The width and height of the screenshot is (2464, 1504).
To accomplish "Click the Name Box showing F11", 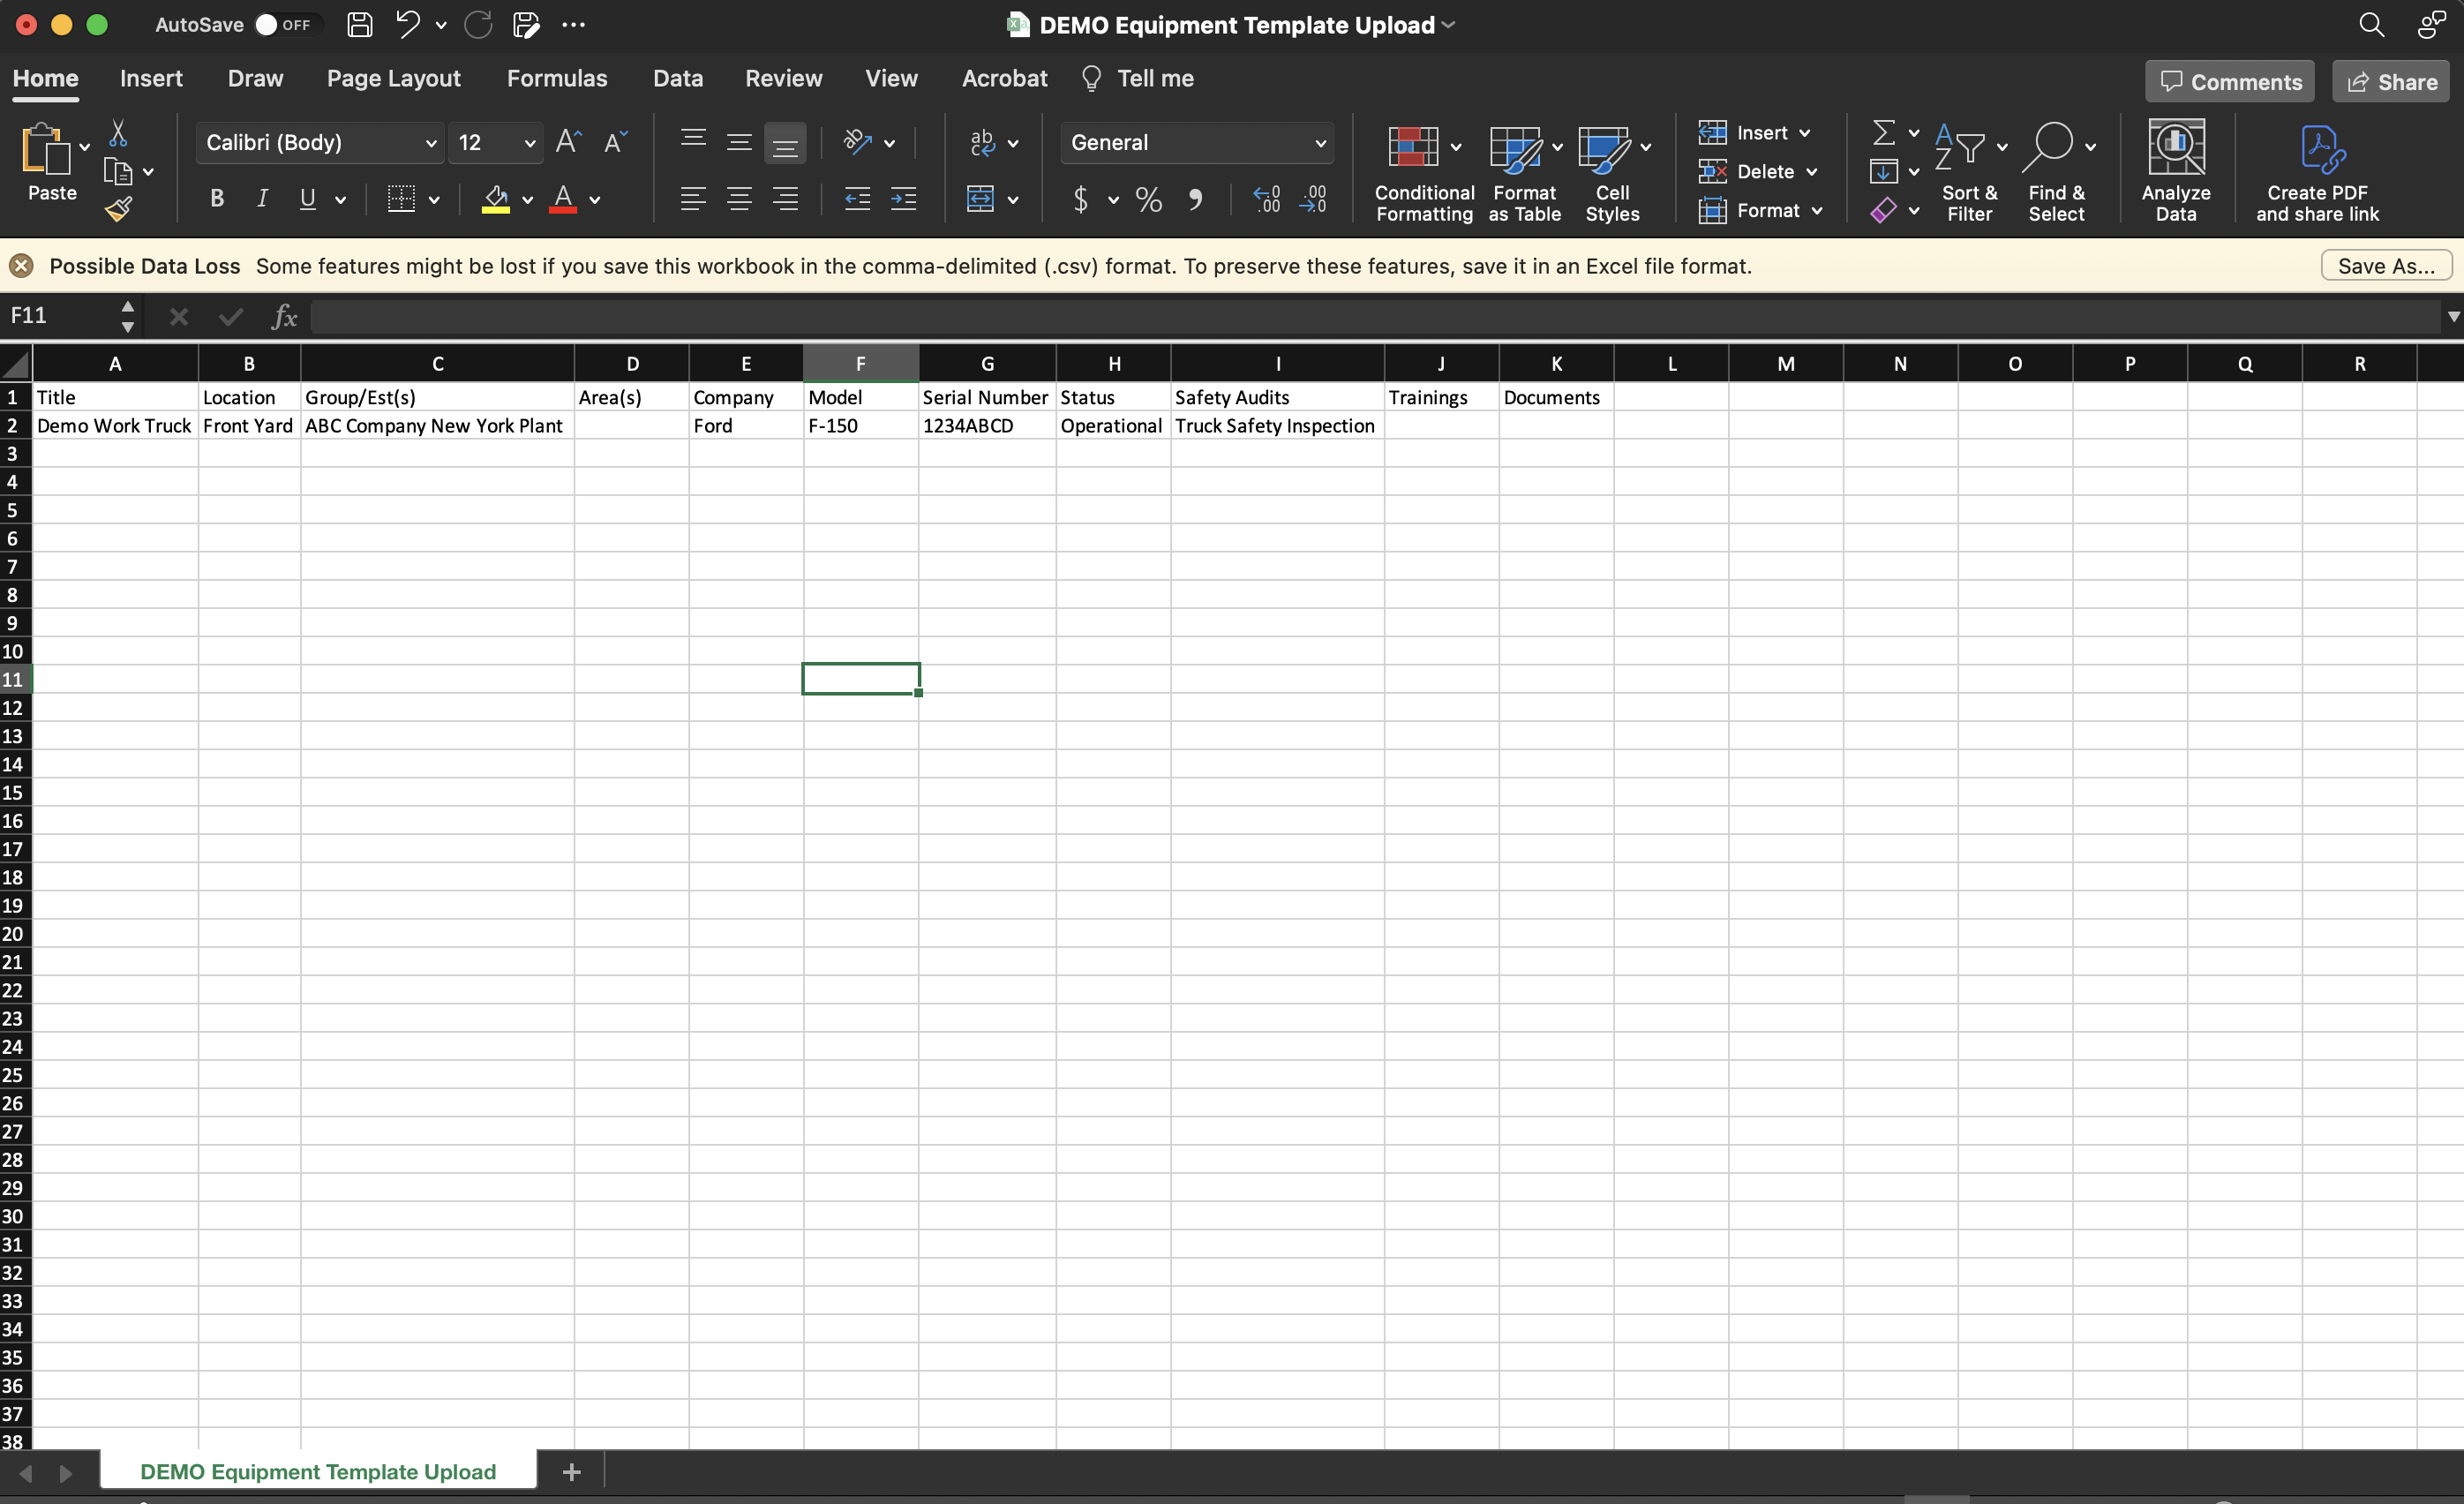I will coord(60,316).
